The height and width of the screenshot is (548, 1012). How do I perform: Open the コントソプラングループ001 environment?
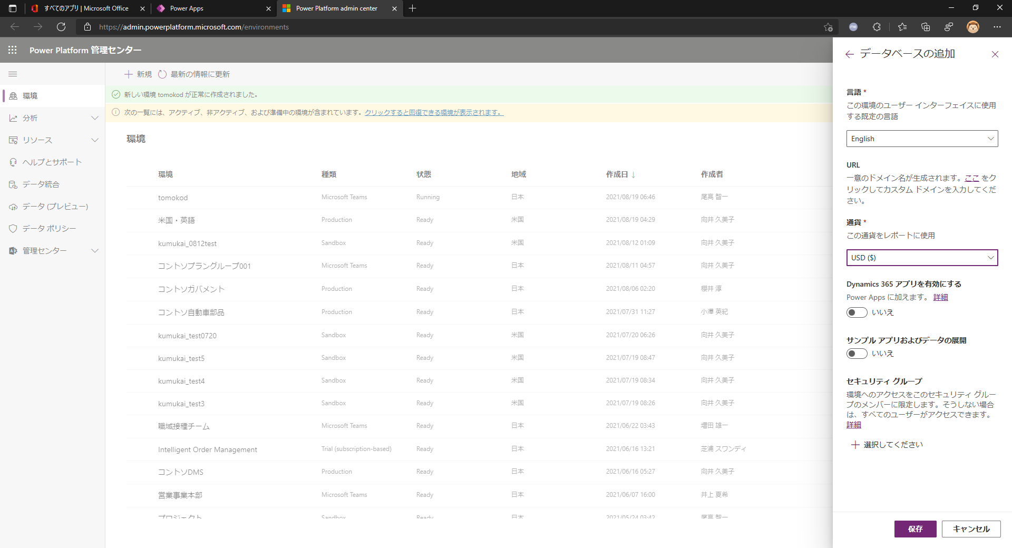tap(205, 266)
